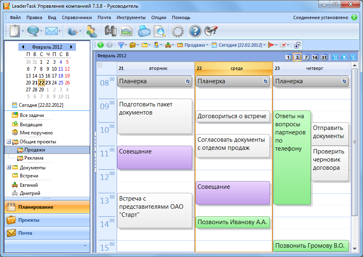Open dropdown arrow next to chat icon
363x257 pixels.
pos(41,31)
